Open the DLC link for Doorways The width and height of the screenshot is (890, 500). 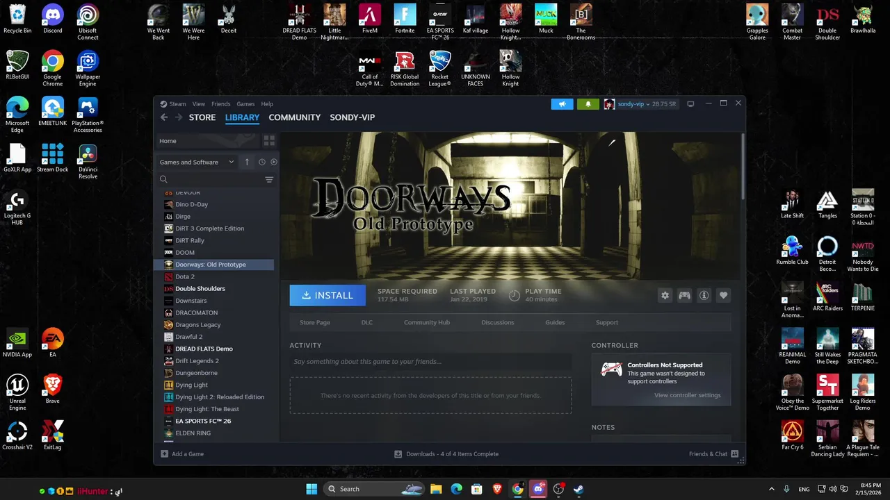point(367,322)
